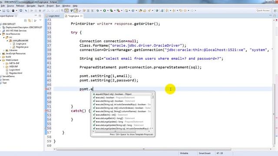278x156 pixels.
Task: Collapse the Java Resources tree node
Action: pos(0,34)
